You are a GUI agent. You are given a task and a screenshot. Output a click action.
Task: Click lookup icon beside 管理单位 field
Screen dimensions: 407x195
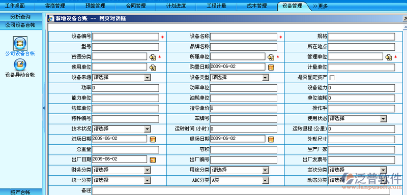tap(389, 57)
